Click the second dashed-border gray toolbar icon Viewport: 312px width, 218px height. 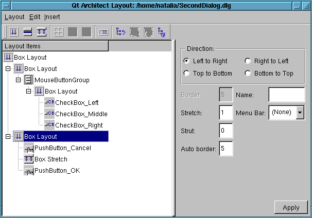148,32
